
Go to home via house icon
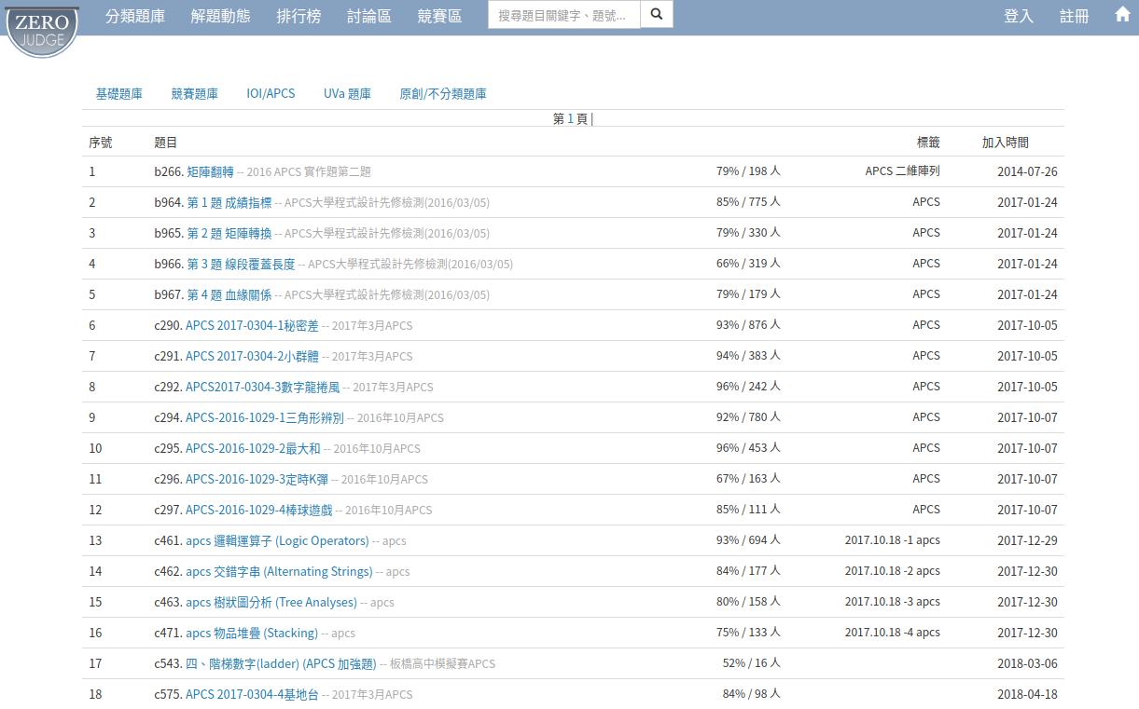pos(1122,15)
